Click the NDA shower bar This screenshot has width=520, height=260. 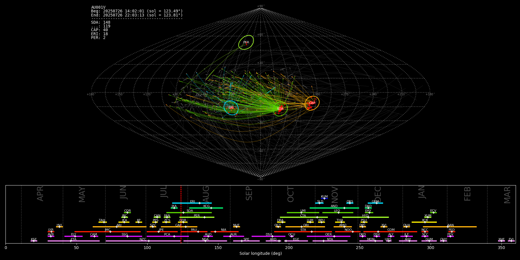pos(205,241)
